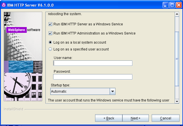This screenshot has height=126, width=183.
Task: Minimize the IBM HTTP Server window
Action: [x=165, y=5]
